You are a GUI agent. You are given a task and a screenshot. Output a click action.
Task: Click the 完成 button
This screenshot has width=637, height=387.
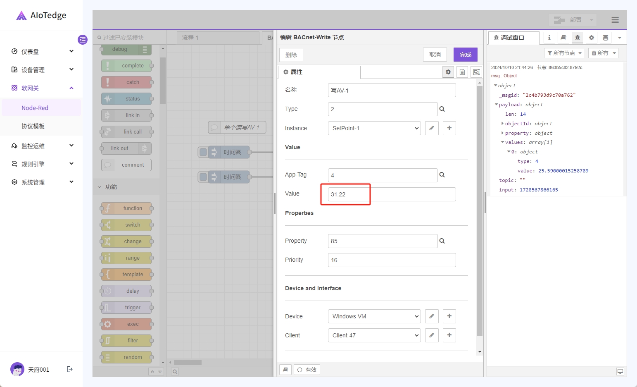465,55
